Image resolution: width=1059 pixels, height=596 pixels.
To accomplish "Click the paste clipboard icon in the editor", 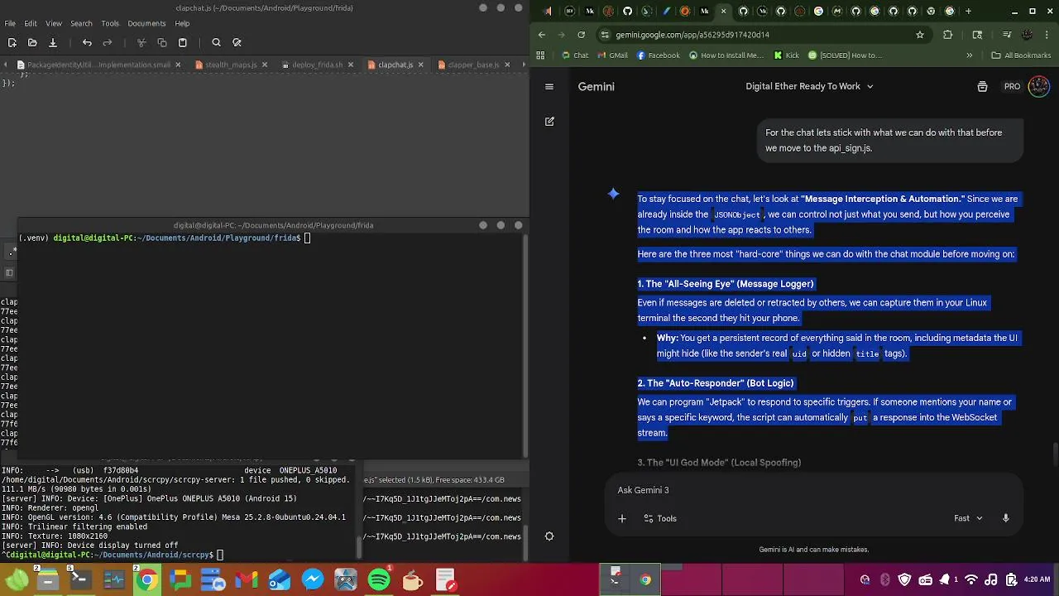I will coord(183,42).
